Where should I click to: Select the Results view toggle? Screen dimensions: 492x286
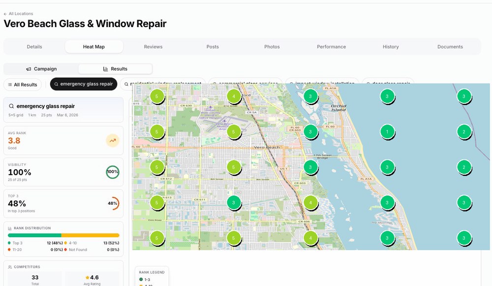[115, 69]
